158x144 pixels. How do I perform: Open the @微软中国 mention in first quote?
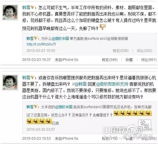pos(60,39)
